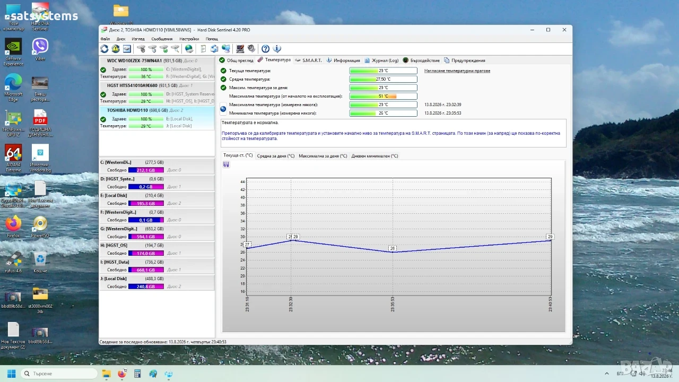Click the blue reset icon beside measured maximum
The height and width of the screenshot is (382, 679).
click(x=223, y=109)
